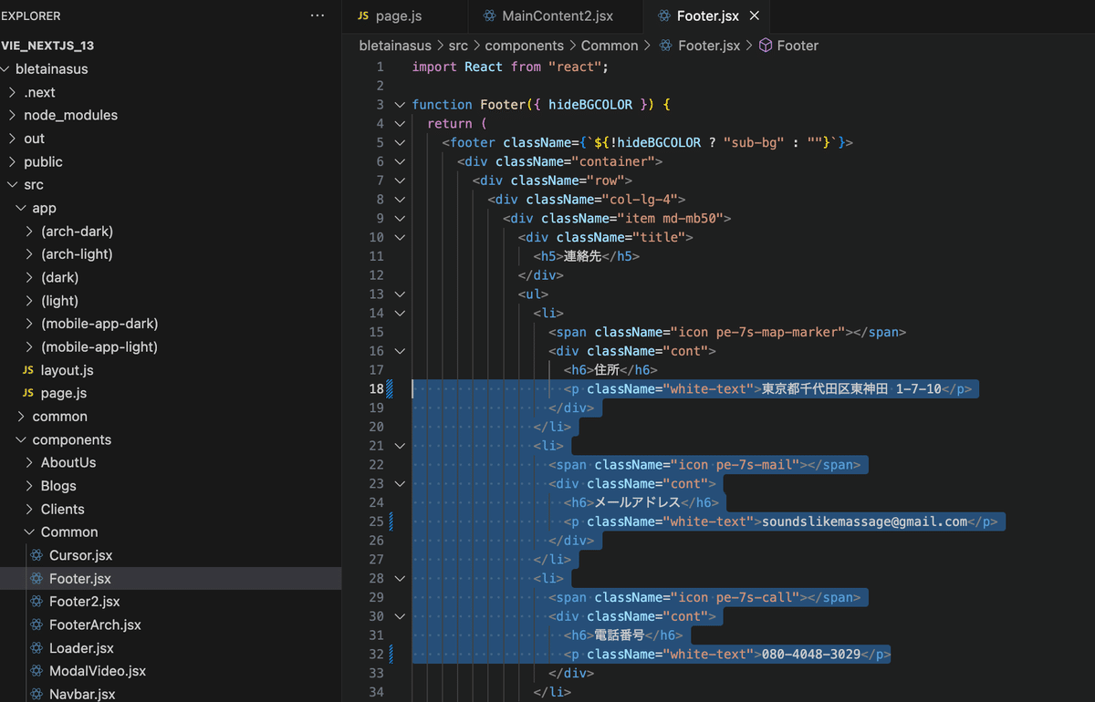Image resolution: width=1095 pixels, height=702 pixels.
Task: Fold the Footer function at line 3
Action: point(400,104)
